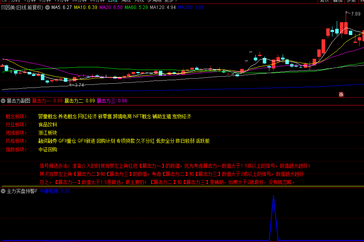Click the 主力实盘预警F indicator name
364x242 pixels.
point(22,191)
